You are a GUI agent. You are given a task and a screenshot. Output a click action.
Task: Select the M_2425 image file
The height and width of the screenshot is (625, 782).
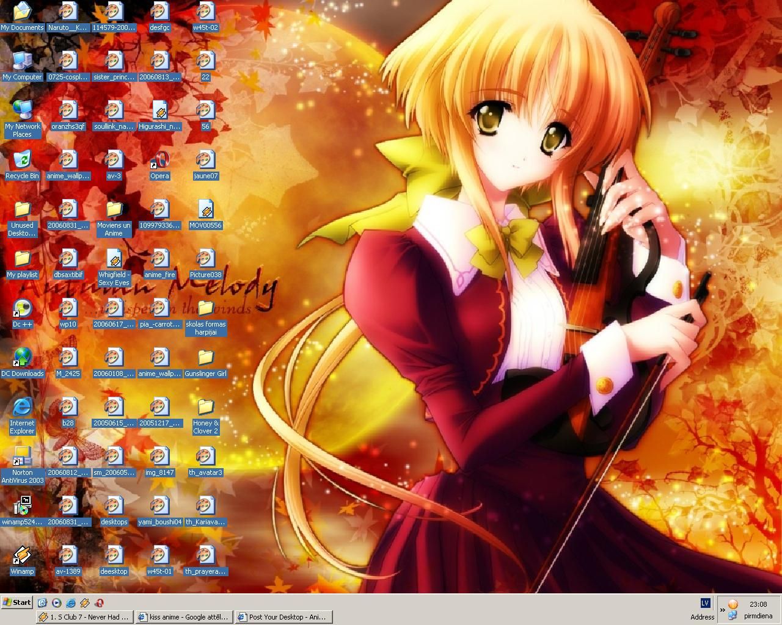tap(68, 363)
